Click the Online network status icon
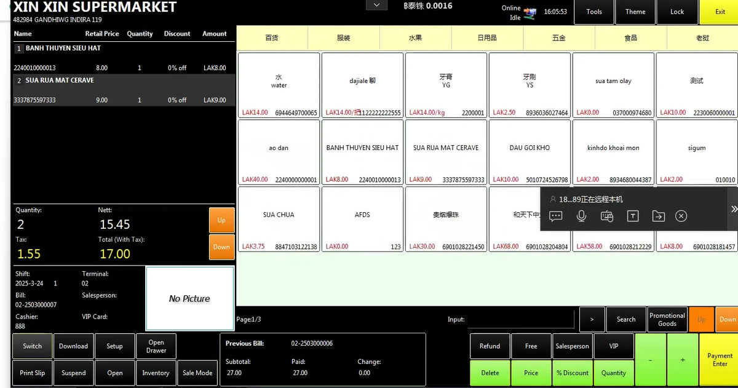Screen dimensions: 738x388 coord(530,12)
